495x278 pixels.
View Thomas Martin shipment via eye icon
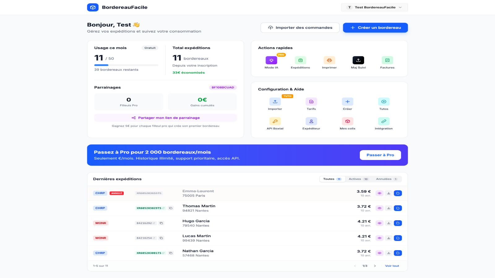coord(380,208)
